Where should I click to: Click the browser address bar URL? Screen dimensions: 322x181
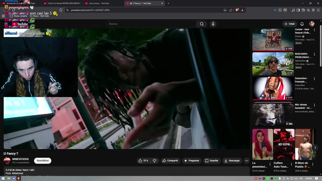coord(90,10)
